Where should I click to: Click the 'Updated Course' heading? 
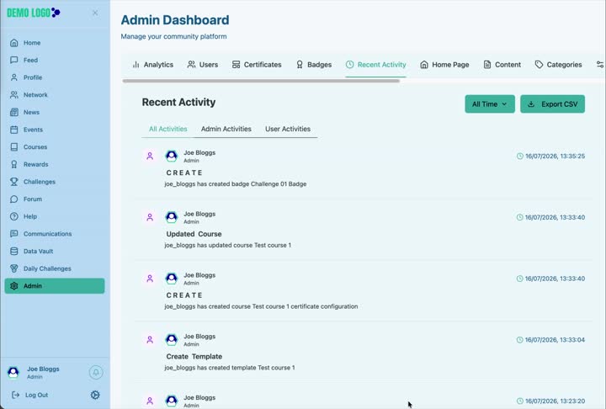194,234
